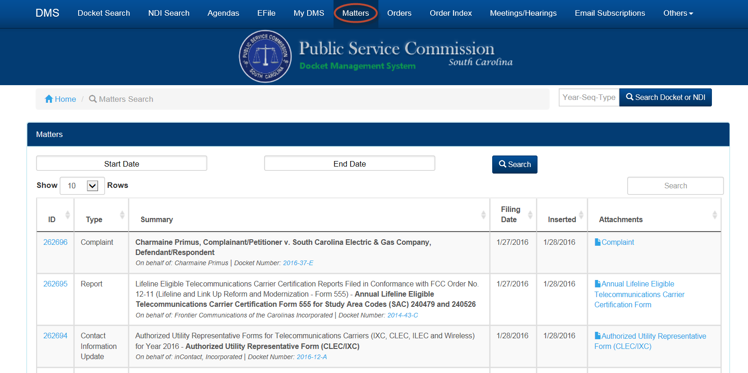Open the Authorized Utility Representative file icon

click(597, 336)
